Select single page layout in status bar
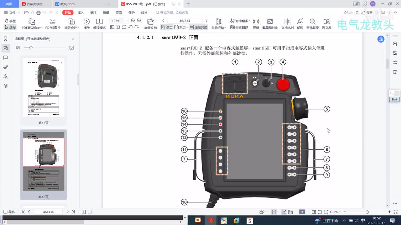This screenshot has height=225, width=401. [284, 212]
